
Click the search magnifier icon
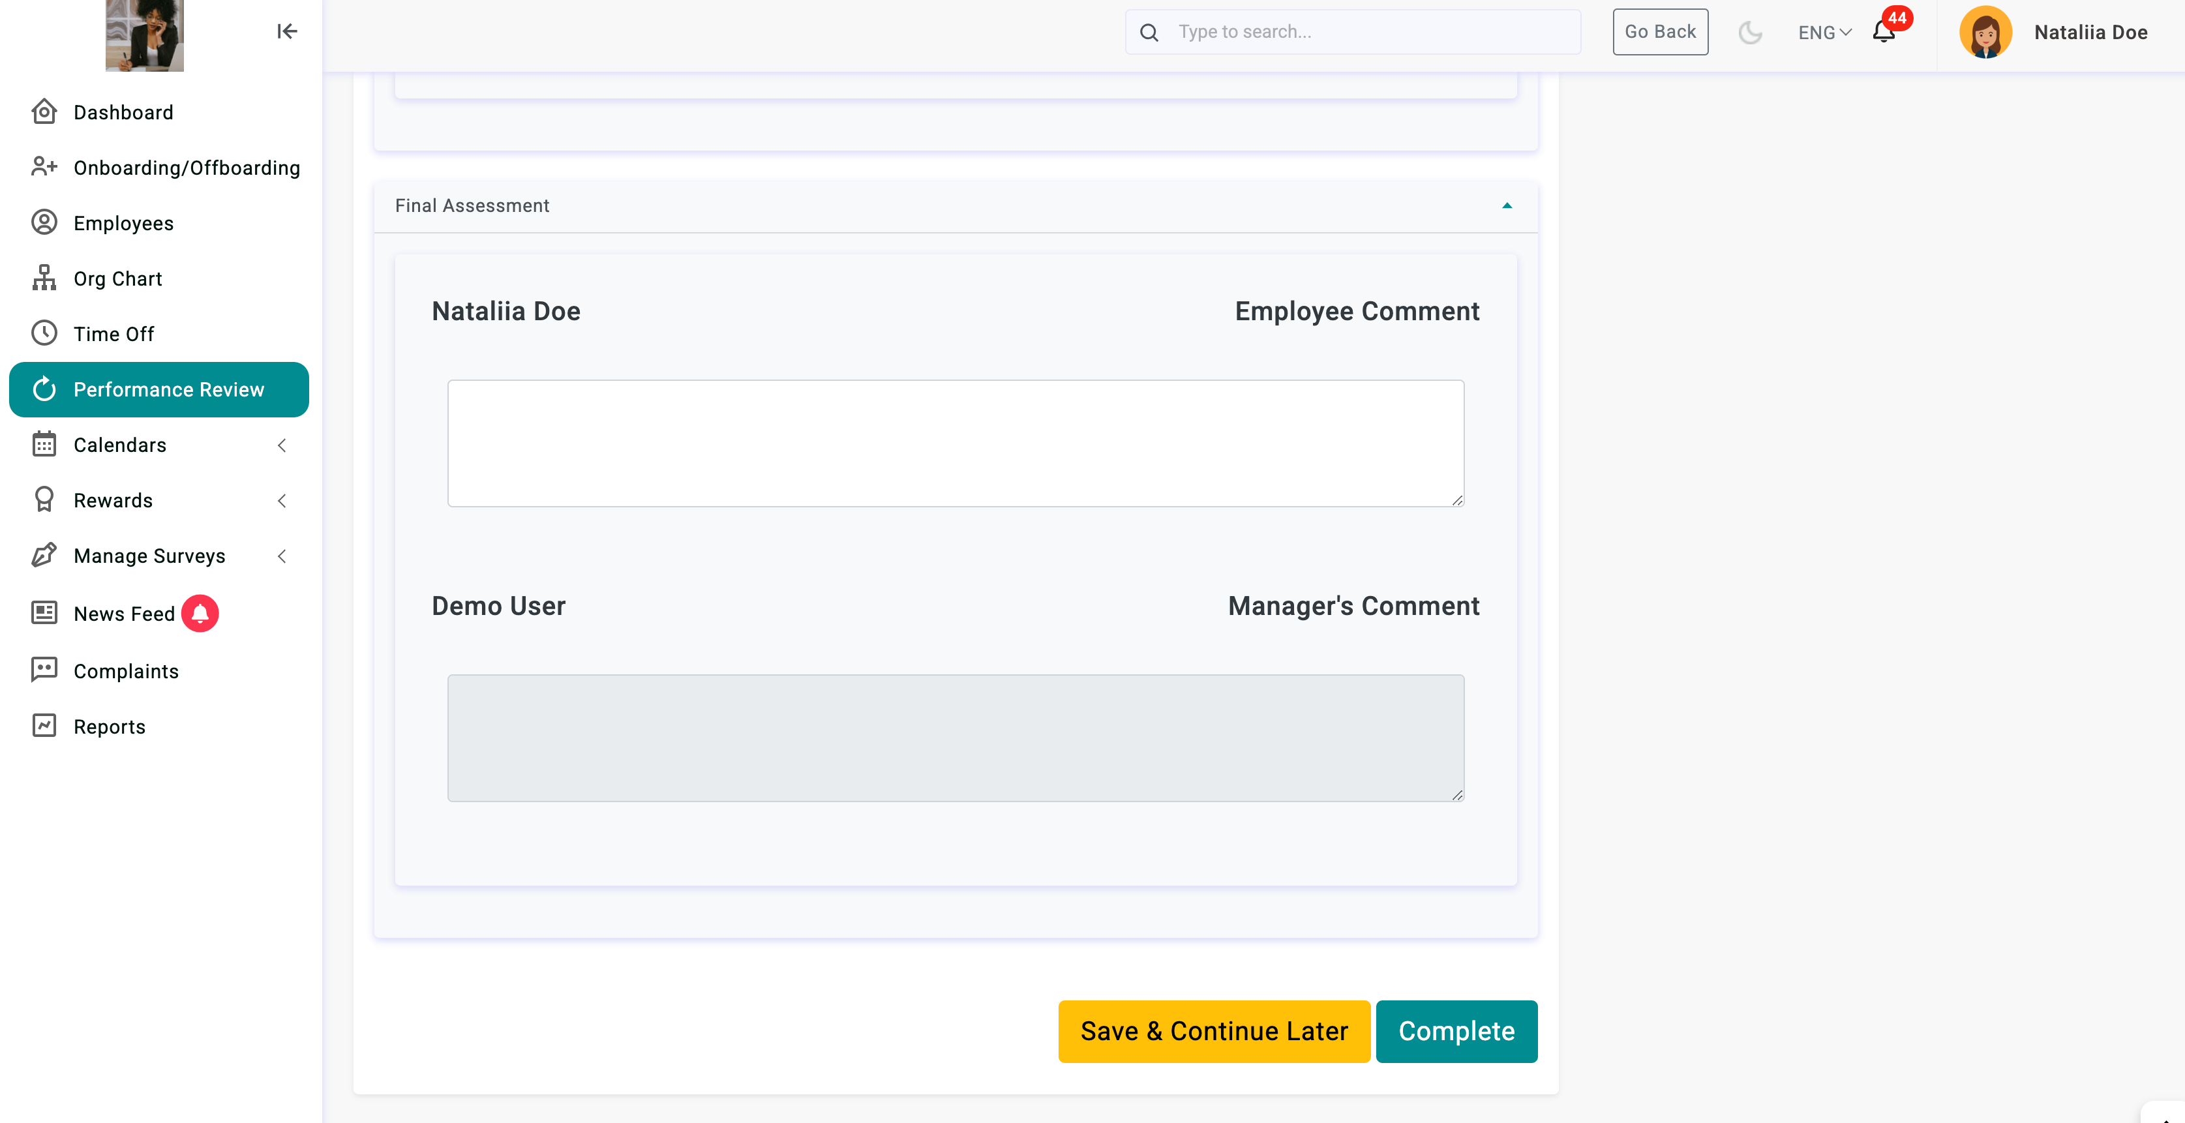1149,32
